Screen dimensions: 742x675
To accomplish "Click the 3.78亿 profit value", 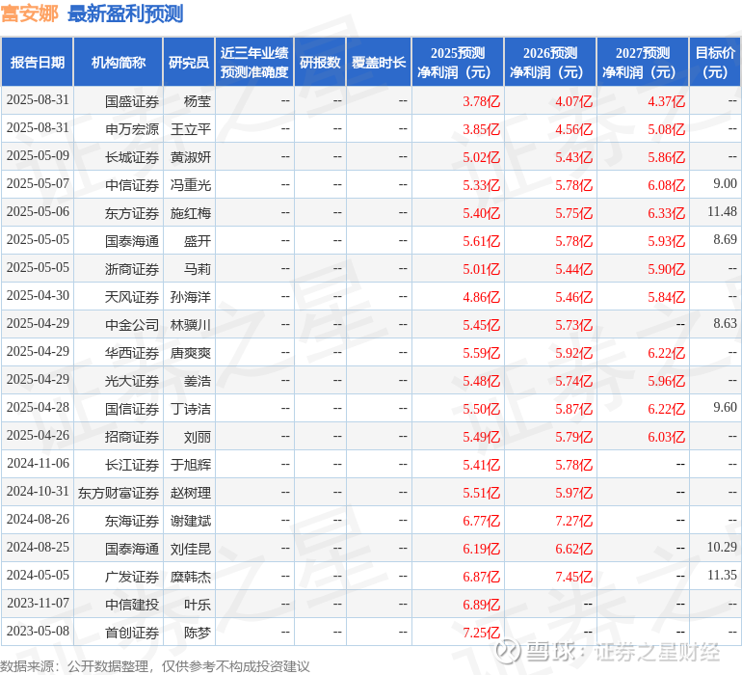I will tap(481, 101).
